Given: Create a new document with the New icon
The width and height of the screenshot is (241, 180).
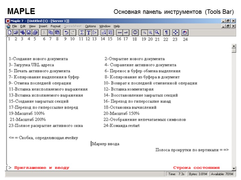Looking at the screenshot, I should pos(9,33).
